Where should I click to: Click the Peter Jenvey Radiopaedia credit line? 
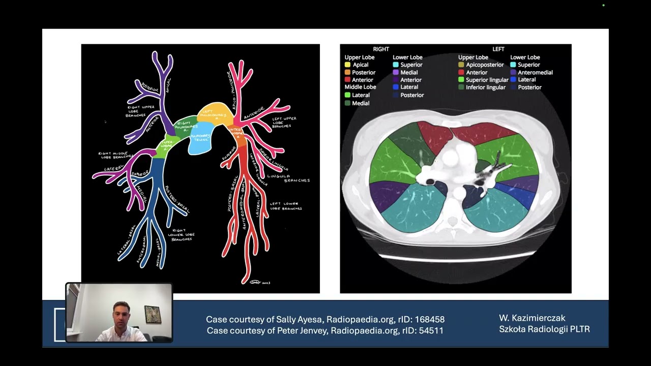(325, 330)
